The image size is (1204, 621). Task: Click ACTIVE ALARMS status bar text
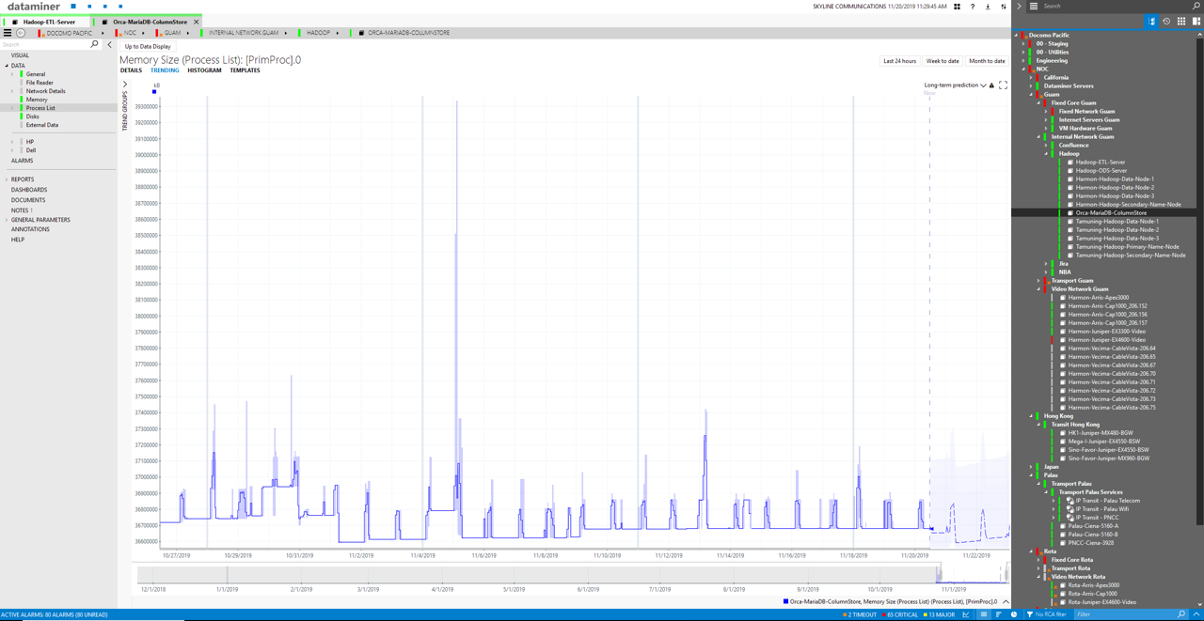(x=54, y=614)
